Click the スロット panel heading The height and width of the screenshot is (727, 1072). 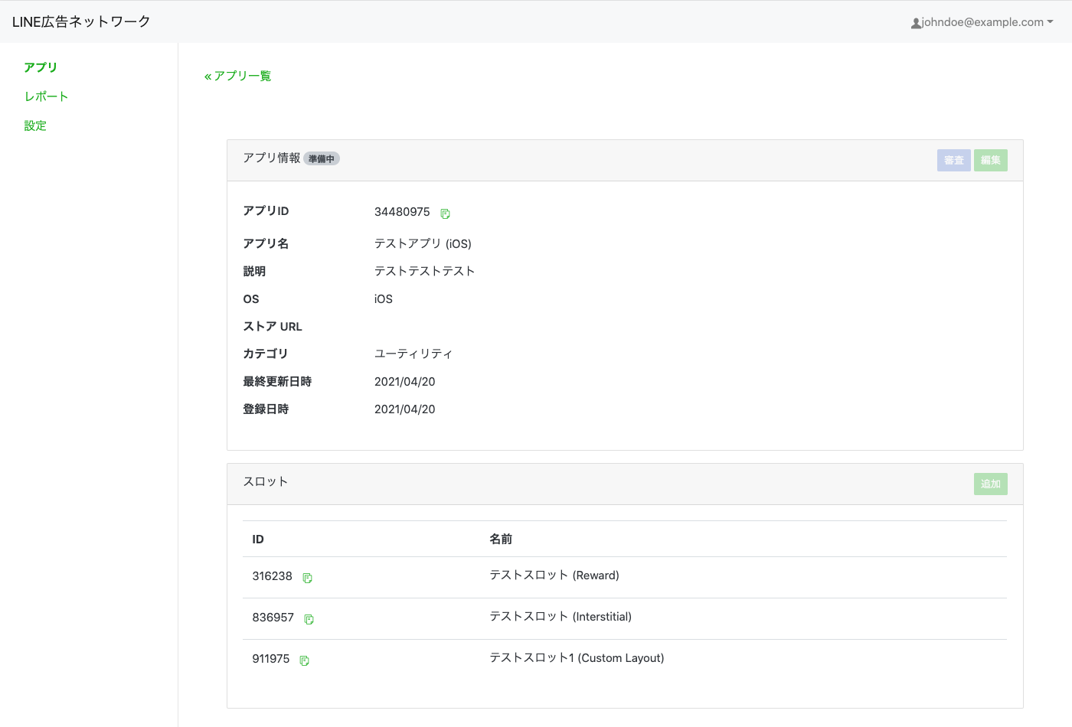[x=266, y=481]
